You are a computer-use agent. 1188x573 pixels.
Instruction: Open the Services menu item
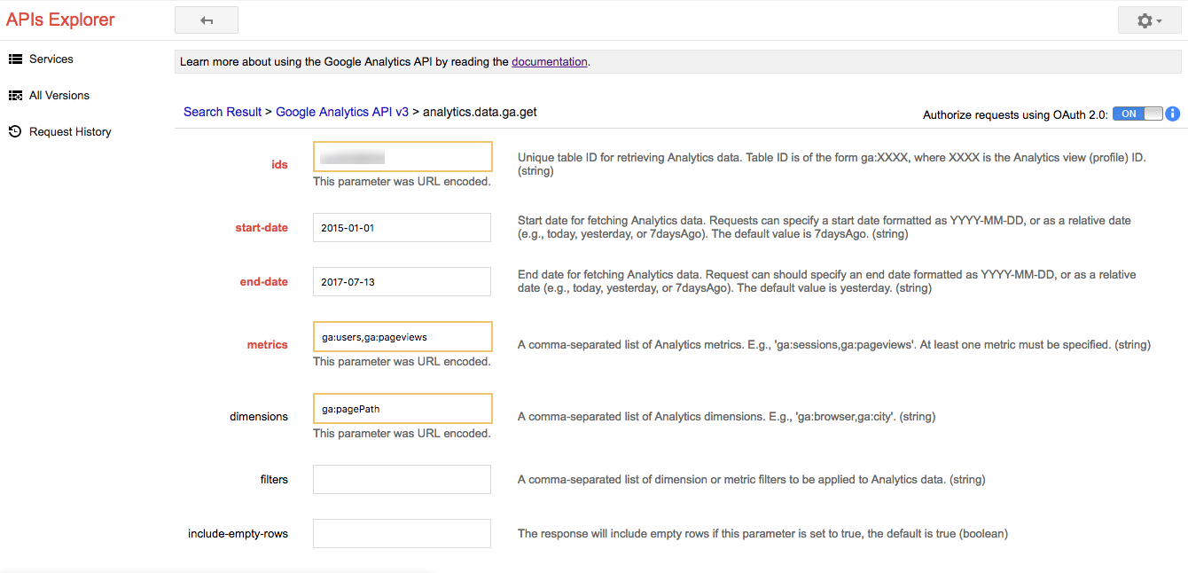[51, 59]
